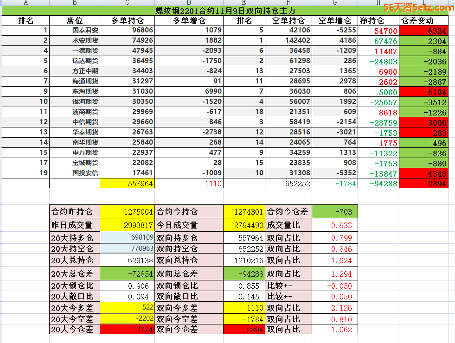
Task: Click the 今日成交量 value 2794490
Action: click(244, 225)
